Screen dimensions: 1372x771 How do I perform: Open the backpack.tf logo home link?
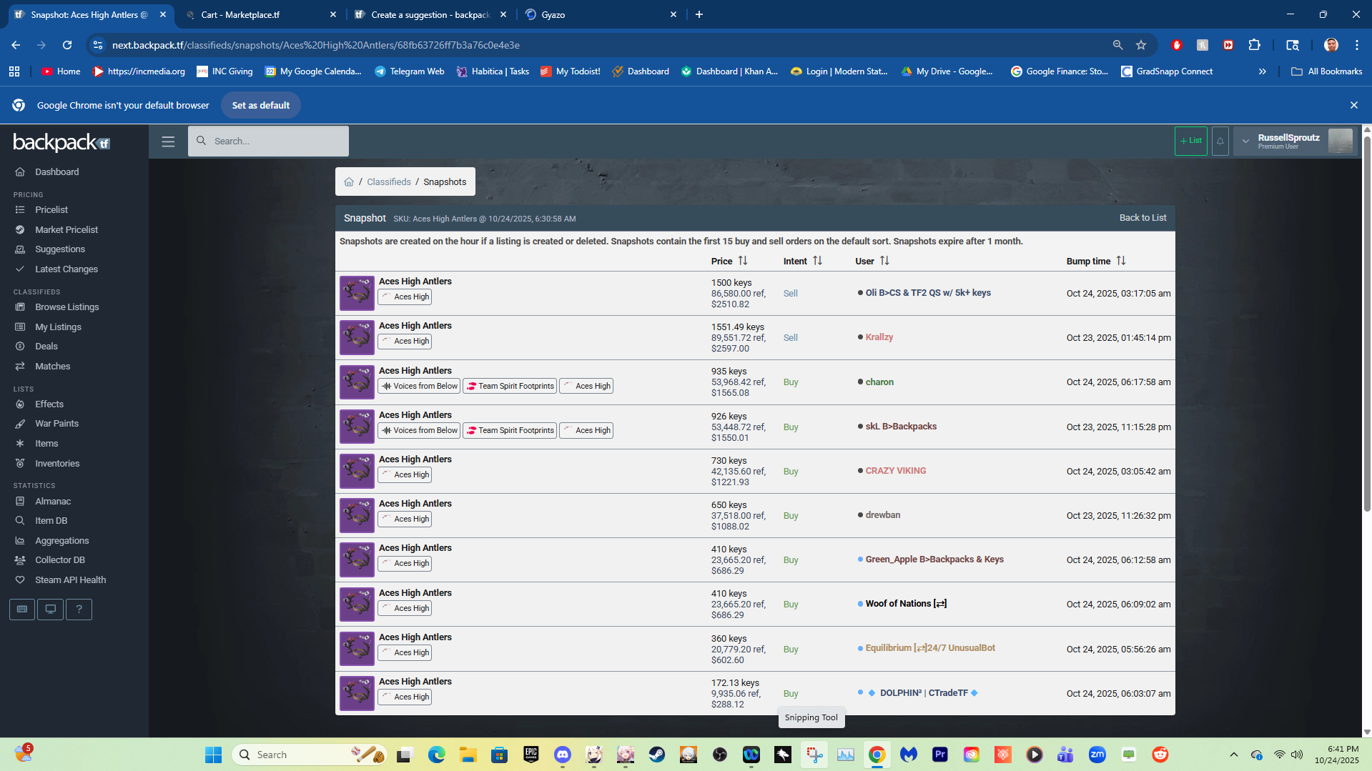tap(61, 142)
